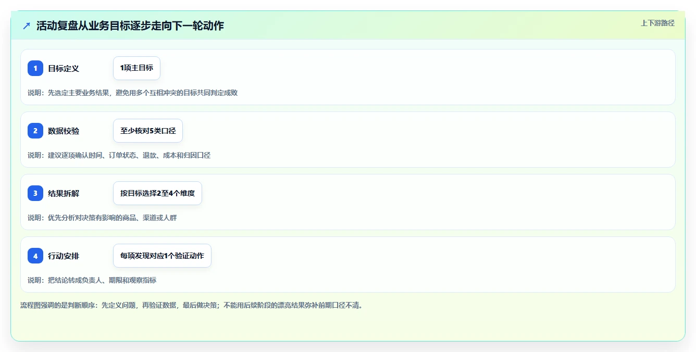The image size is (696, 352).
Task: Click the 目标定义 step label
Action: coord(64,68)
